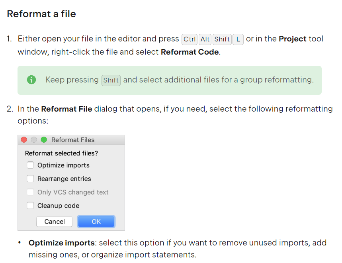This screenshot has width=342, height=263.
Task: Click the gray traffic light on the dialog
Action: click(x=34, y=140)
